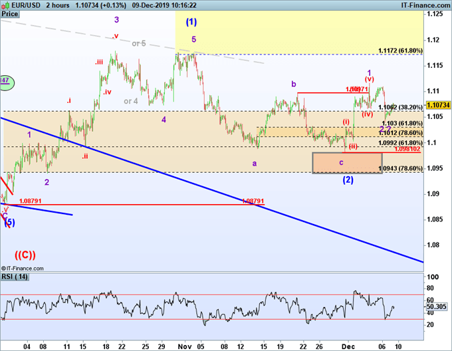The height and width of the screenshot is (351, 452).
Task: Click the Price axis label
Action: 11,13
